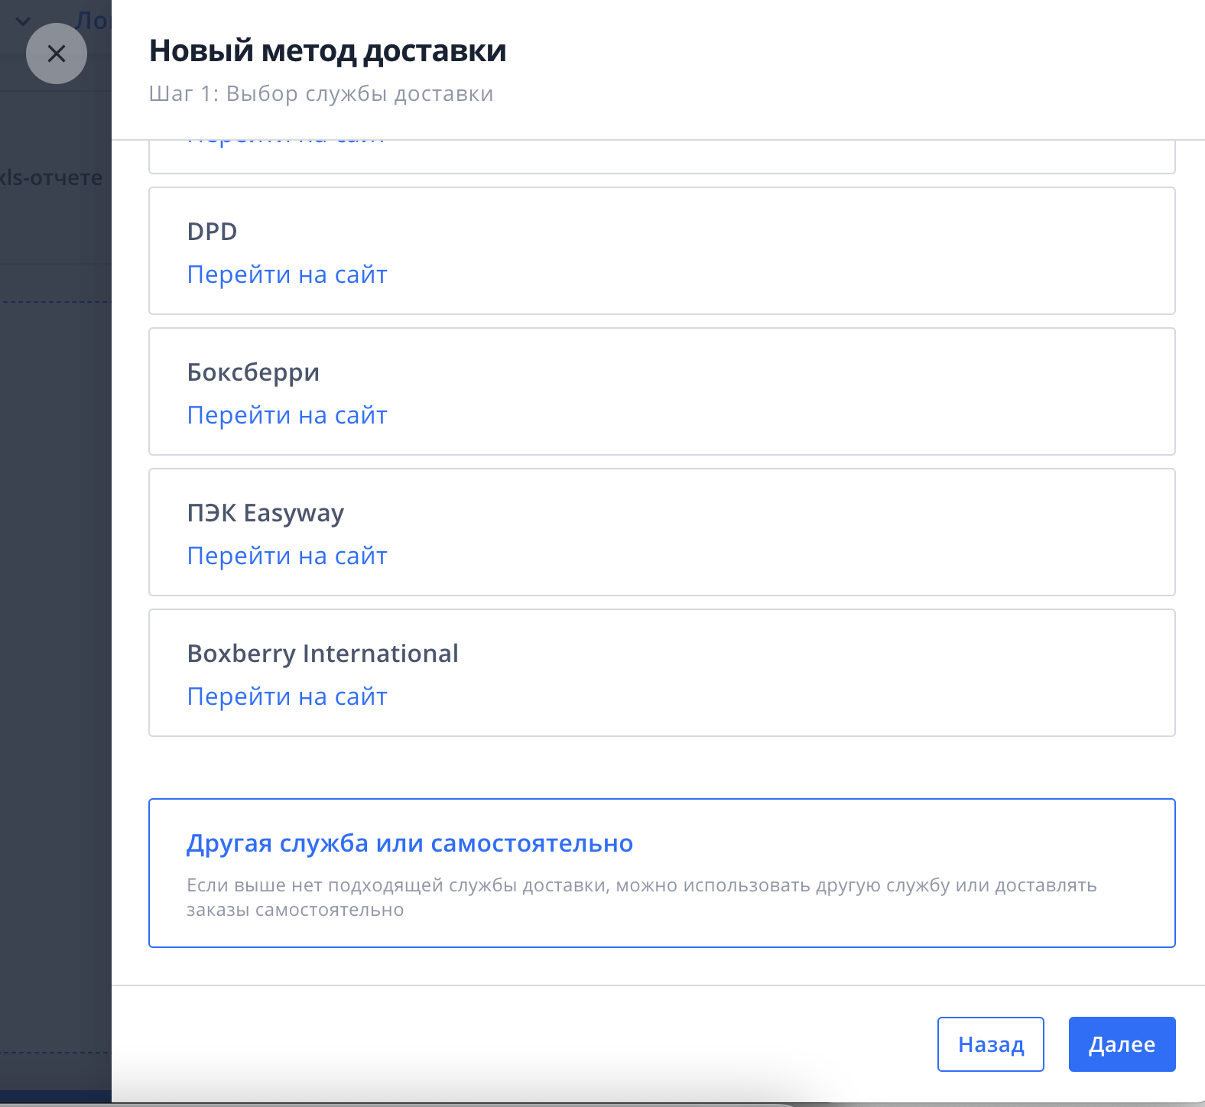This screenshot has height=1107, width=1205.
Task: Select the Boxberry International service card
Action: pyautogui.click(x=661, y=673)
